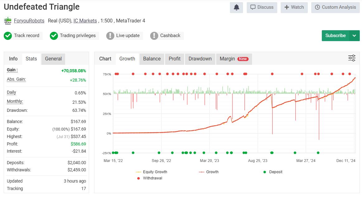The width and height of the screenshot is (362, 200).
Task: Toggle the Withdrawal legend marker
Action: 139,178
